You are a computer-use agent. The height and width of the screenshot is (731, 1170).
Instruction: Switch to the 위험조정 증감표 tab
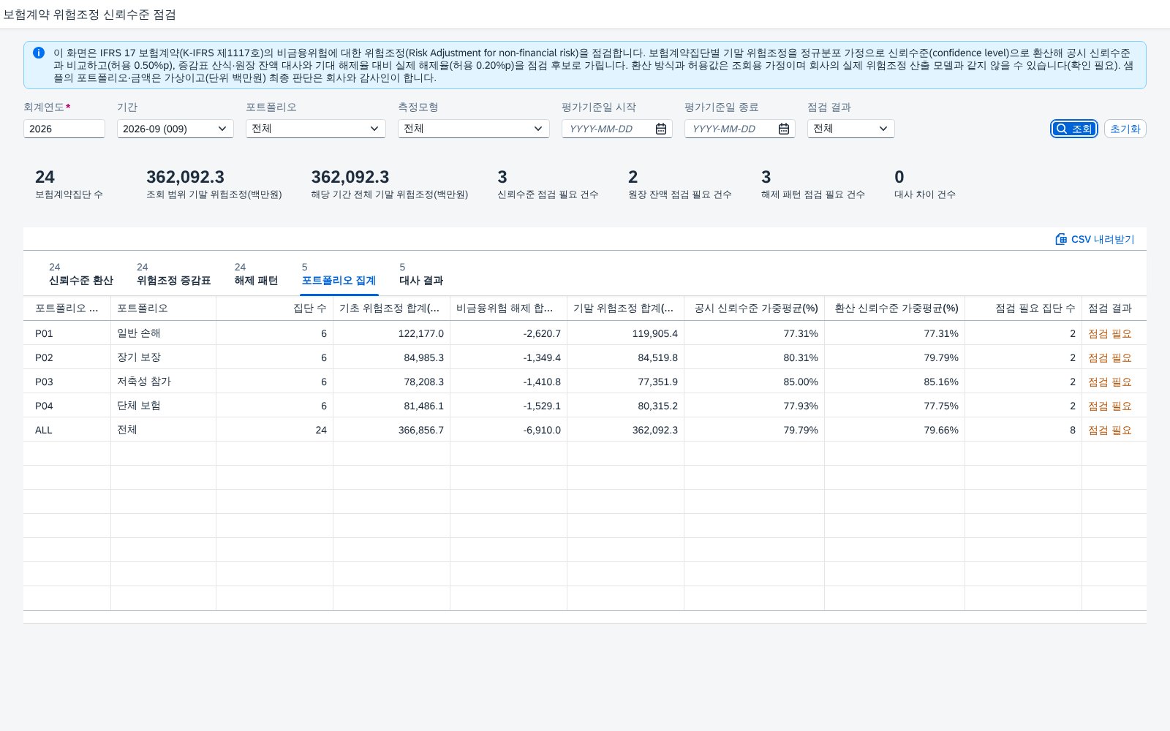(x=173, y=274)
